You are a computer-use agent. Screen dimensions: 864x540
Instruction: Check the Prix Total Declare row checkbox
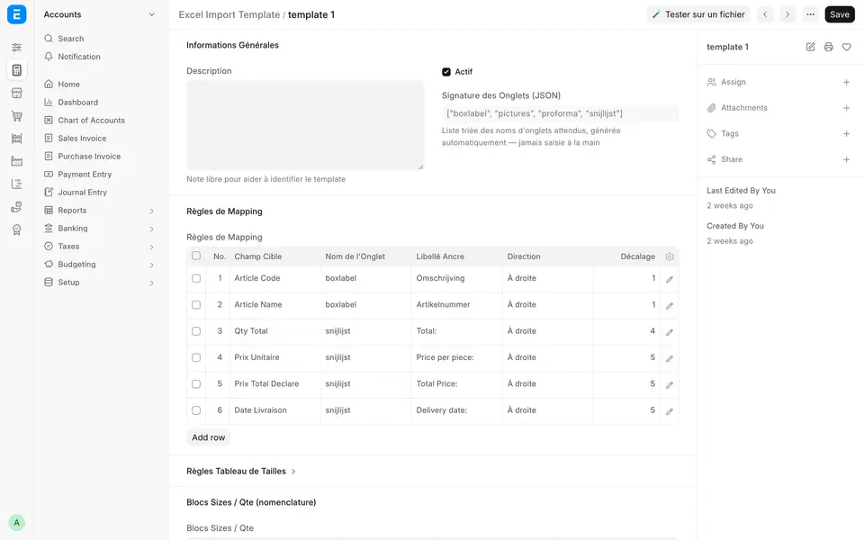point(196,384)
